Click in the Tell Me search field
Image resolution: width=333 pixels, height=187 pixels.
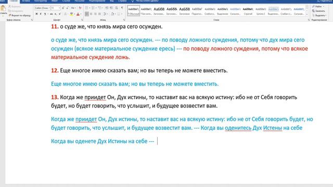[x=147, y=1]
